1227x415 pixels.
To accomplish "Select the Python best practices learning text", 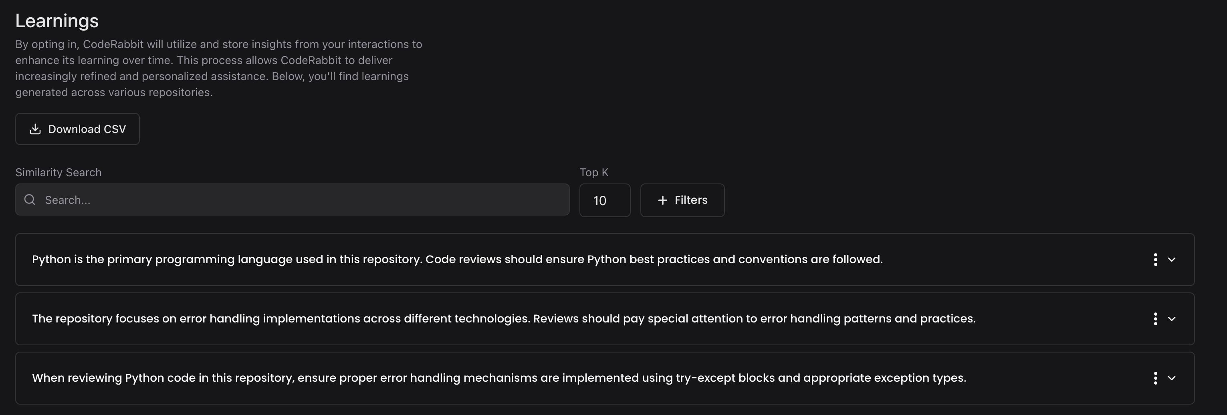I will click(x=457, y=260).
